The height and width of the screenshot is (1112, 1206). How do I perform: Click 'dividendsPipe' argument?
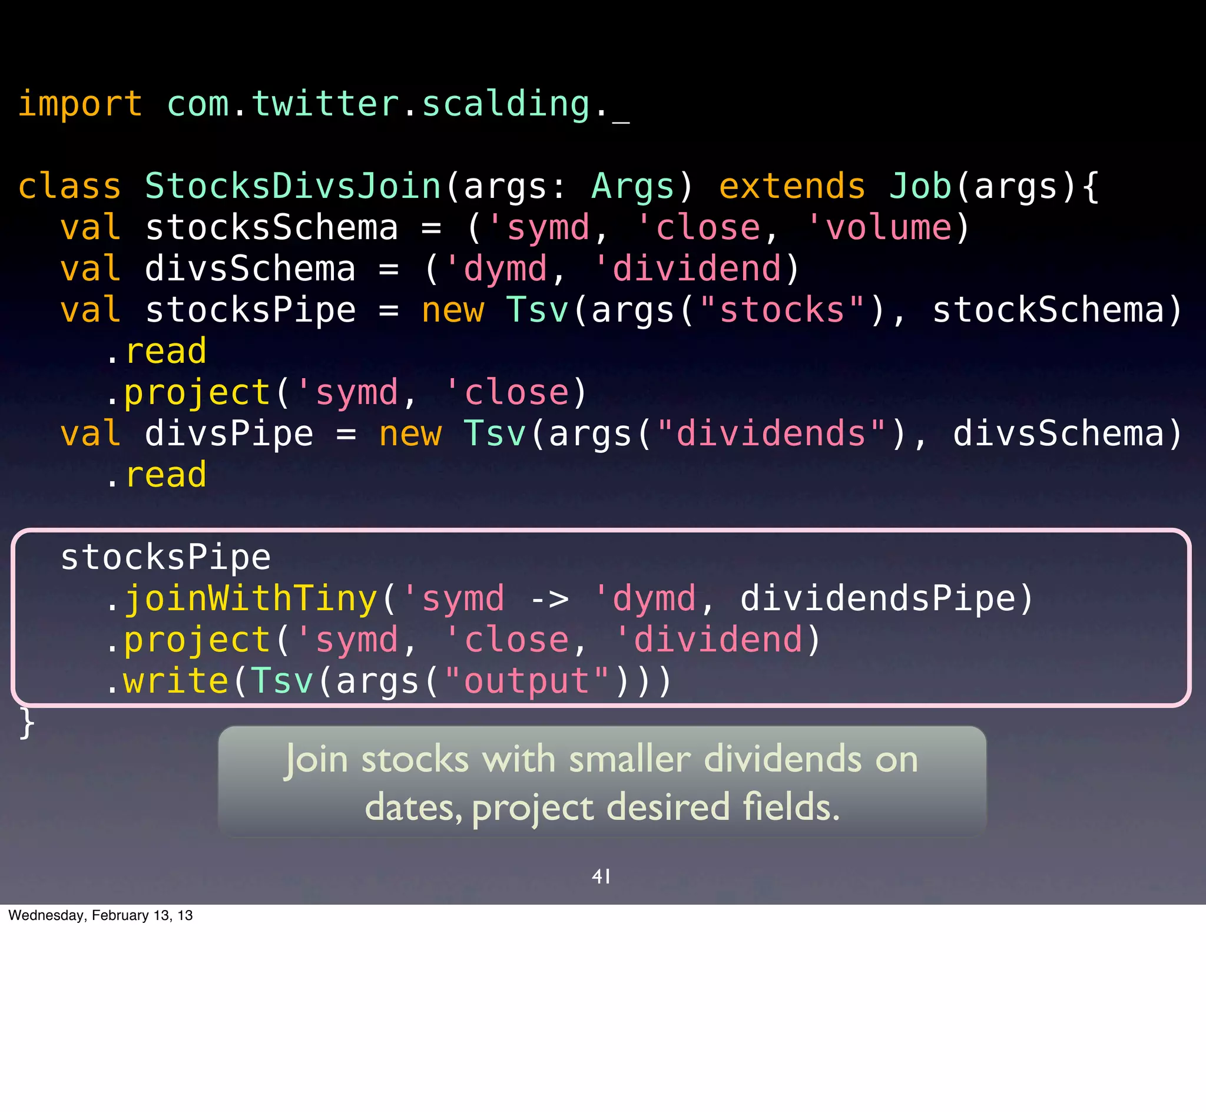click(878, 599)
